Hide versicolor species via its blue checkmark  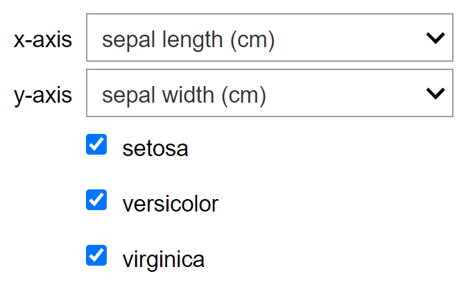[96, 200]
